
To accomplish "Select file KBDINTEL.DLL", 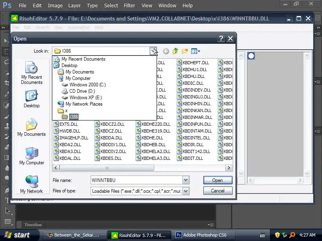I will click(194, 138).
